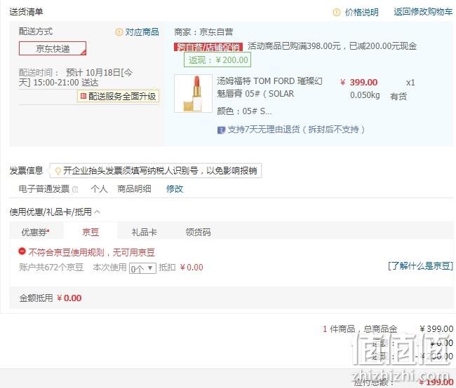Go back via 返回修改购物车 link
This screenshot has width=456, height=388.
pyautogui.click(x=423, y=12)
